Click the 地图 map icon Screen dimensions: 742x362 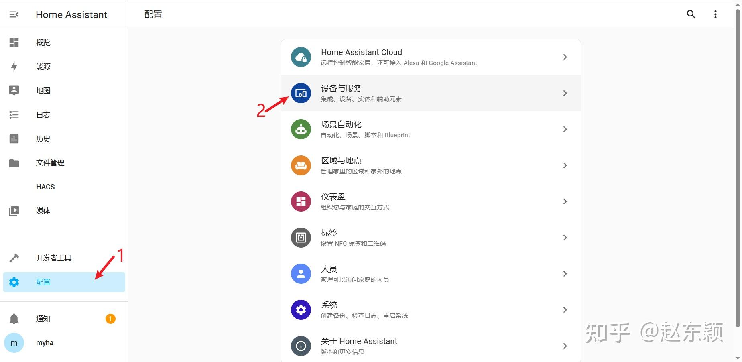point(14,91)
